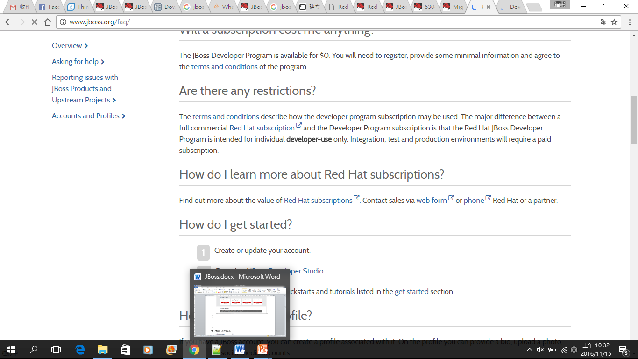This screenshot has width=638, height=359.
Task: Open the Red Hat subscription link
Action: coord(262,128)
